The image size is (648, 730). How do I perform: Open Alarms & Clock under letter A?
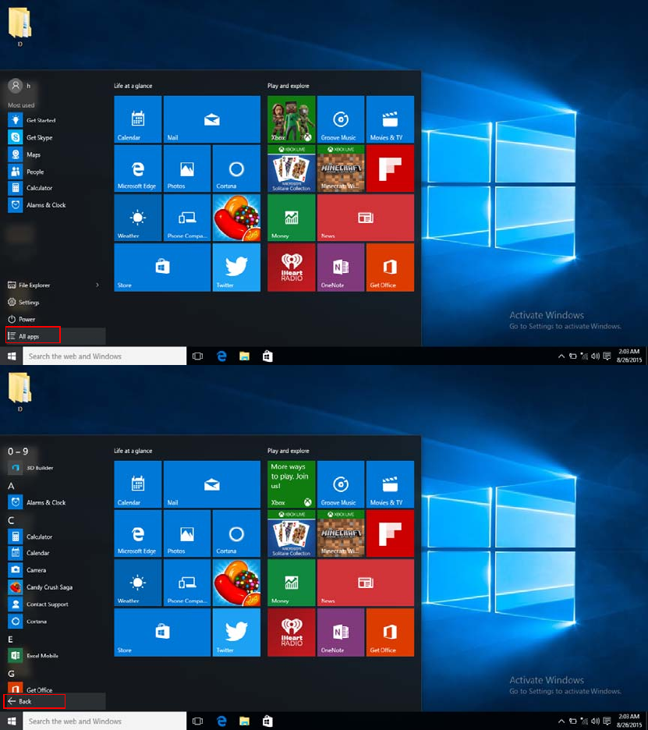(x=37, y=502)
